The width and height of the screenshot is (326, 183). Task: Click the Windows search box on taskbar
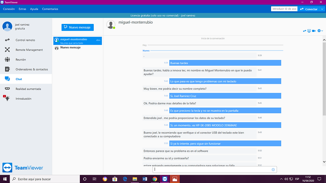pos(45,179)
